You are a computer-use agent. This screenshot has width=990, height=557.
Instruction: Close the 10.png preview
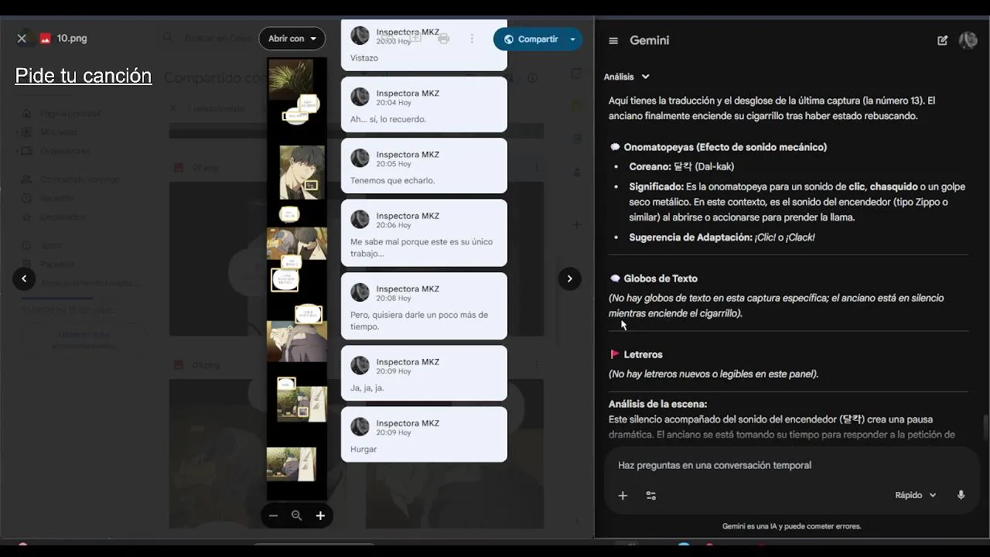coord(22,39)
